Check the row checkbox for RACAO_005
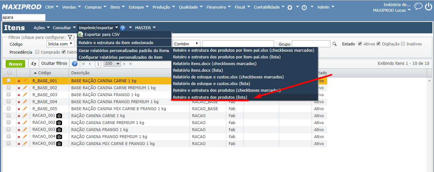434x172 pixels. (x=9, y=143)
